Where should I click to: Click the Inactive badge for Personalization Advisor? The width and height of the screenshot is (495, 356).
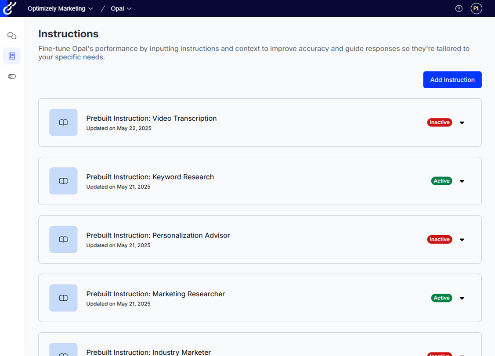[x=439, y=239]
